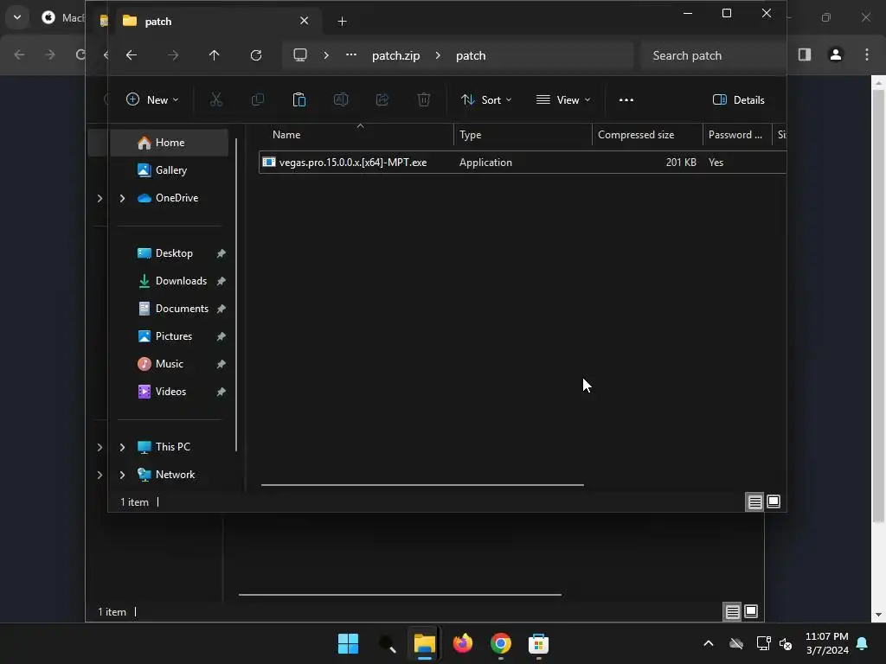Viewport: 886px width, 664px height.
Task: Go back with the Explorer back arrow
Action: click(x=132, y=55)
